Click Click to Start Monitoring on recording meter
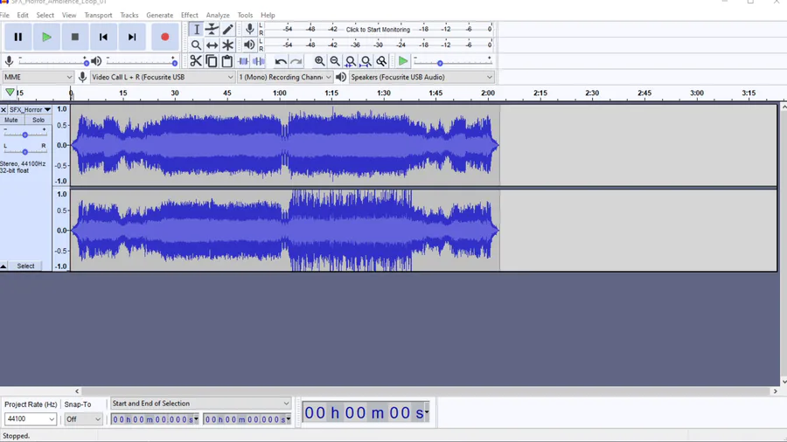 click(x=378, y=30)
